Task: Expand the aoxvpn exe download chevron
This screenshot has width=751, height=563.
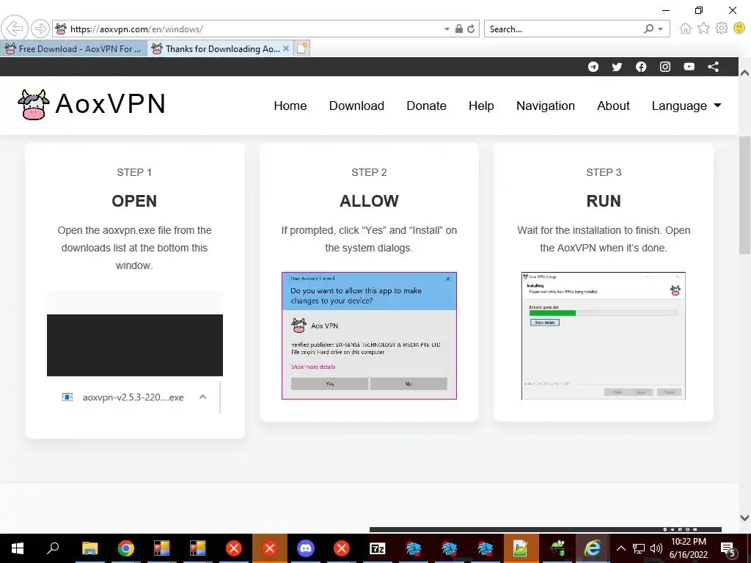Action: [x=202, y=397]
